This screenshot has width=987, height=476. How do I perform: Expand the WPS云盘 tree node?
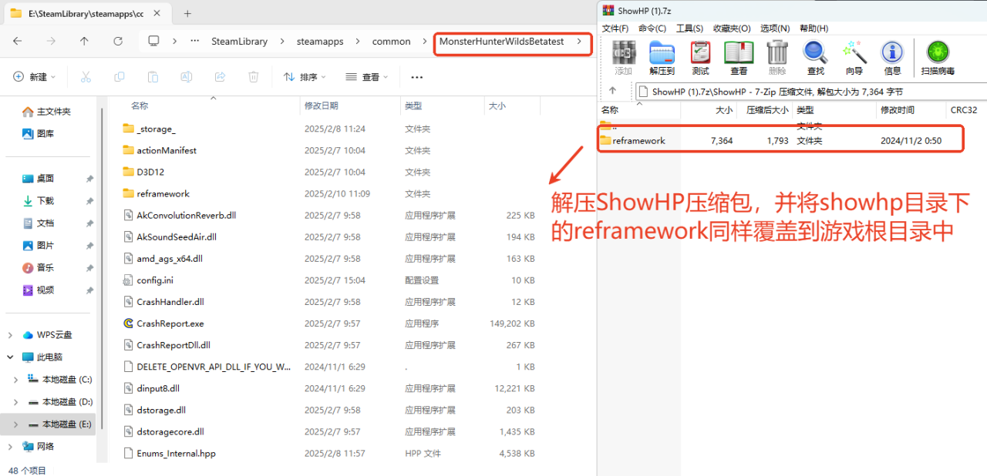(12, 335)
